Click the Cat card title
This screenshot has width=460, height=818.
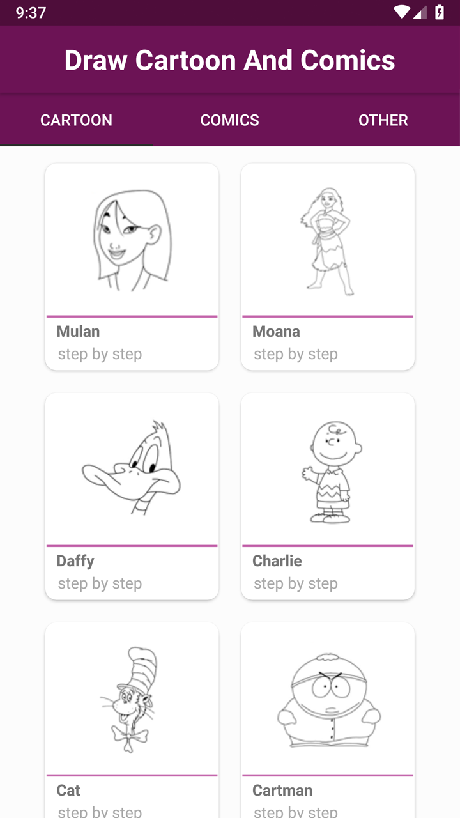pos(68,790)
